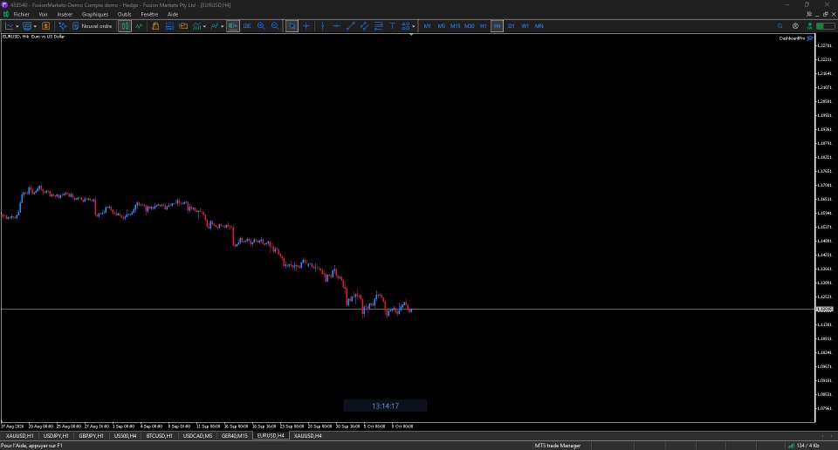
Task: Expand the indicators dropdown arrow
Action: click(204, 26)
